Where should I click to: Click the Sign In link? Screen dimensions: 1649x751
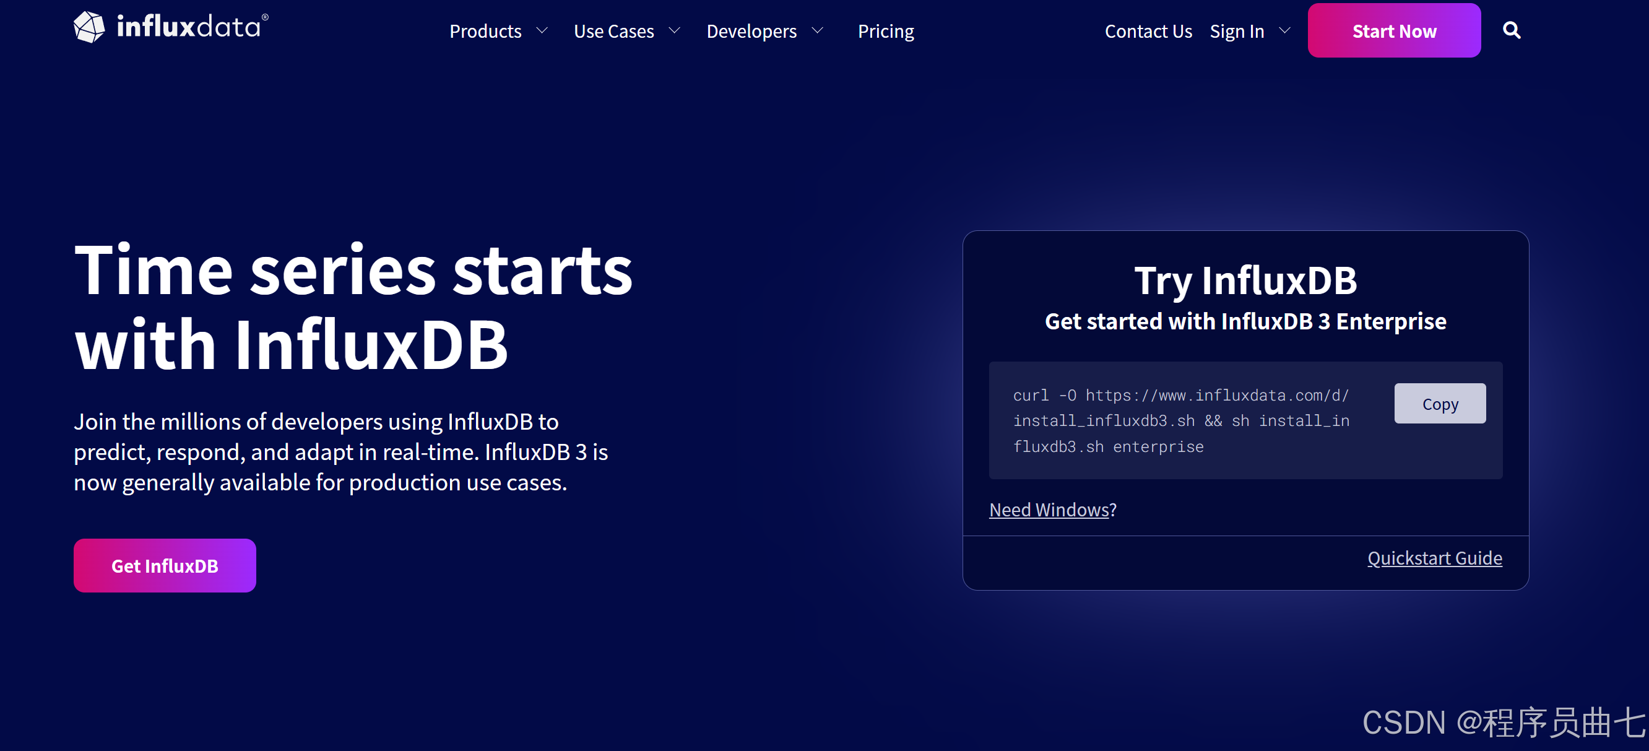pos(1236,31)
